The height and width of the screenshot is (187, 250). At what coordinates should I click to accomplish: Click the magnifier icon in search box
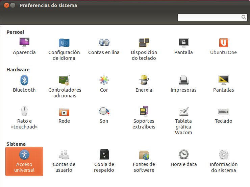coord(244,17)
